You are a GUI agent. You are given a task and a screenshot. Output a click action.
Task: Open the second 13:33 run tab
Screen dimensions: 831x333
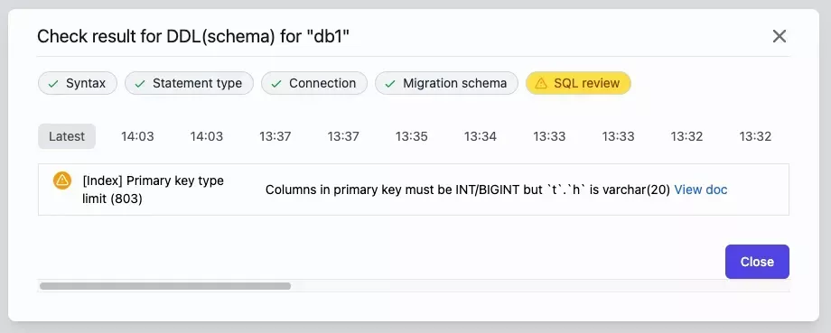[618, 136]
